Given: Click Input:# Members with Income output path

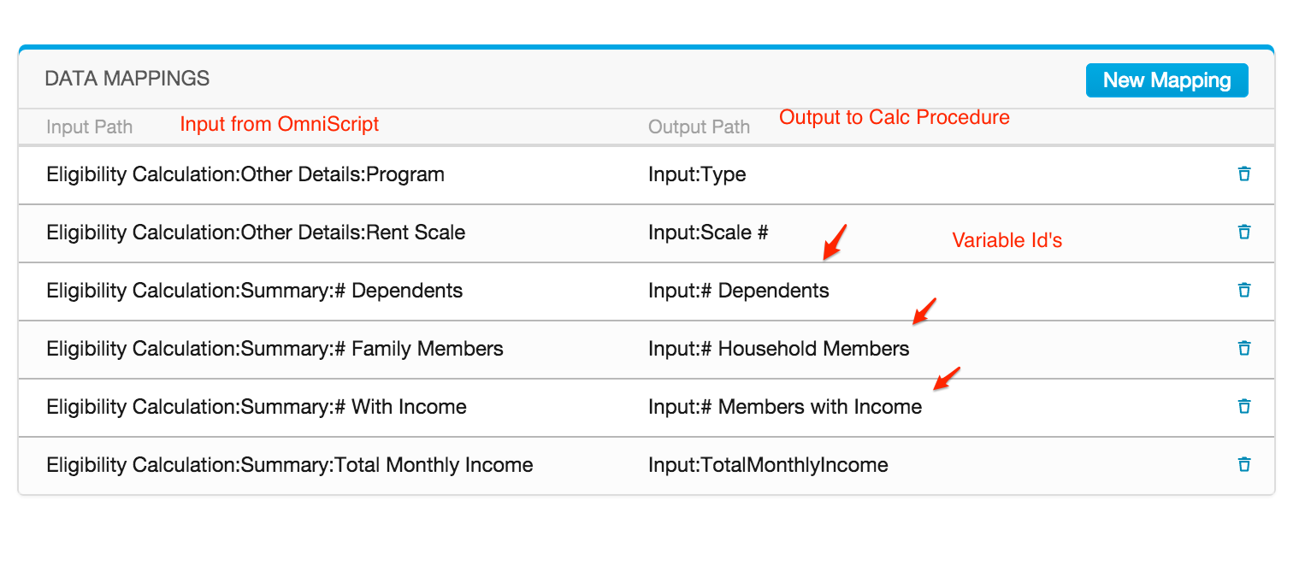Looking at the screenshot, I should 785,407.
